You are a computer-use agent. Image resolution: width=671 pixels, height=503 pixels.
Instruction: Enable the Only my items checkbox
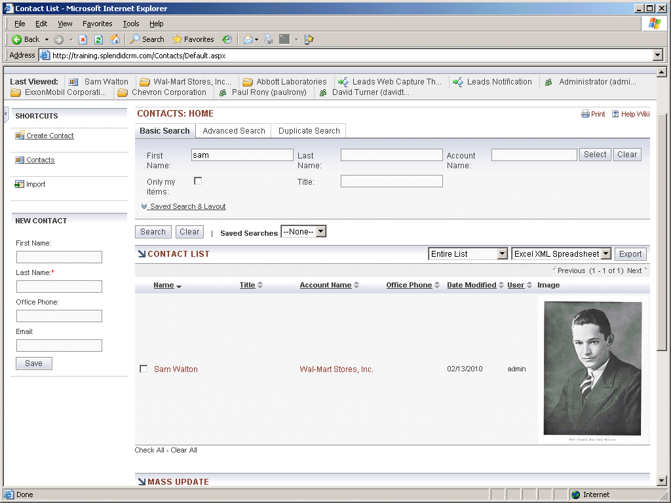[198, 181]
